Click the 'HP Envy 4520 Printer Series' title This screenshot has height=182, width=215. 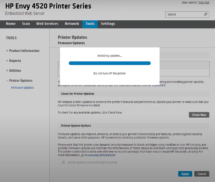point(48,6)
